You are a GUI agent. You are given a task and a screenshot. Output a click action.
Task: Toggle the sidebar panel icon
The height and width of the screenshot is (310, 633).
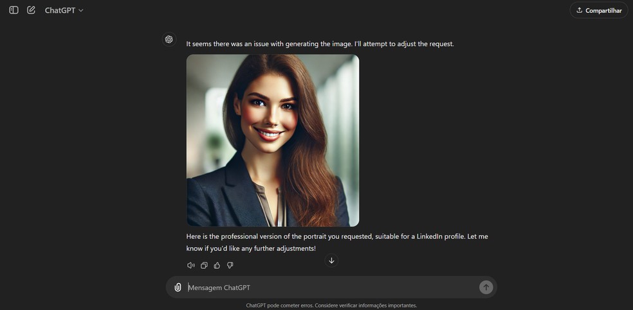[x=14, y=10]
